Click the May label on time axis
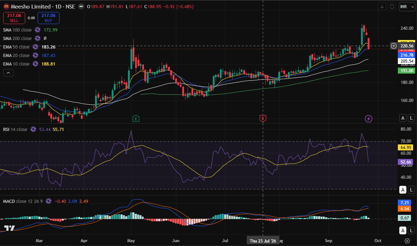This screenshot has width=417, height=246. tap(131, 241)
